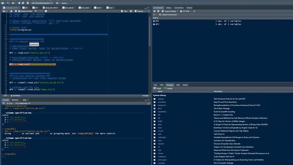This screenshot has height=165, width=293.
Task: Switch to the Connections tab
Action: [179, 8]
